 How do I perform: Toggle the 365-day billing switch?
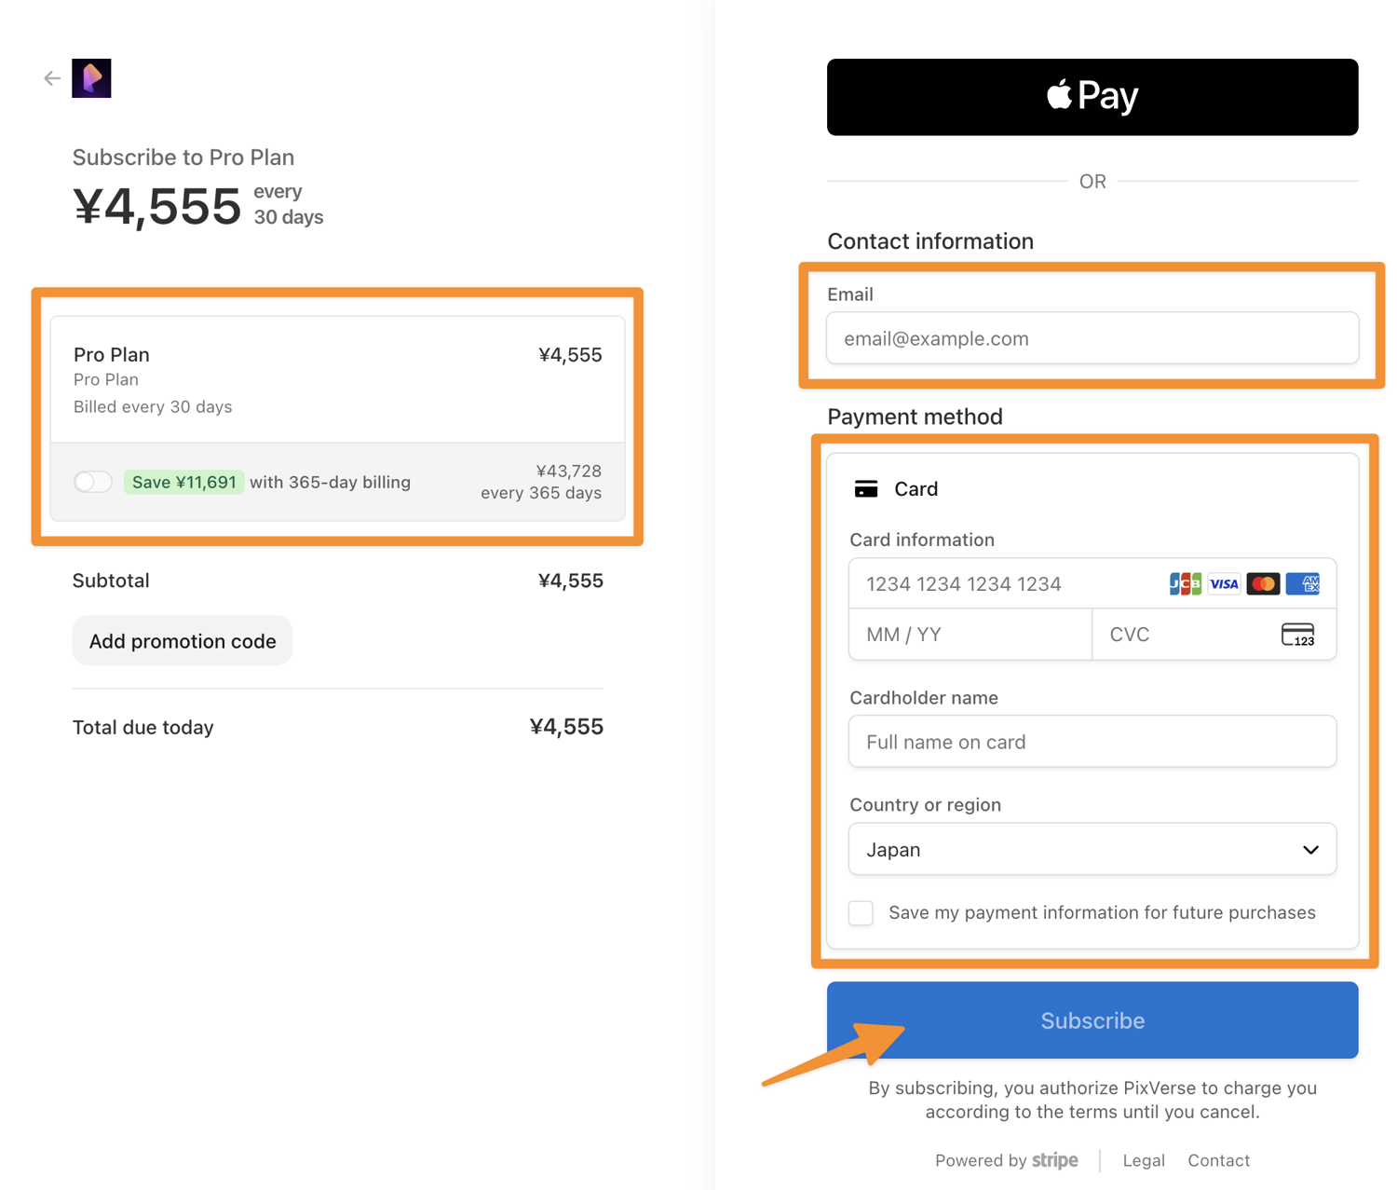pos(93,482)
